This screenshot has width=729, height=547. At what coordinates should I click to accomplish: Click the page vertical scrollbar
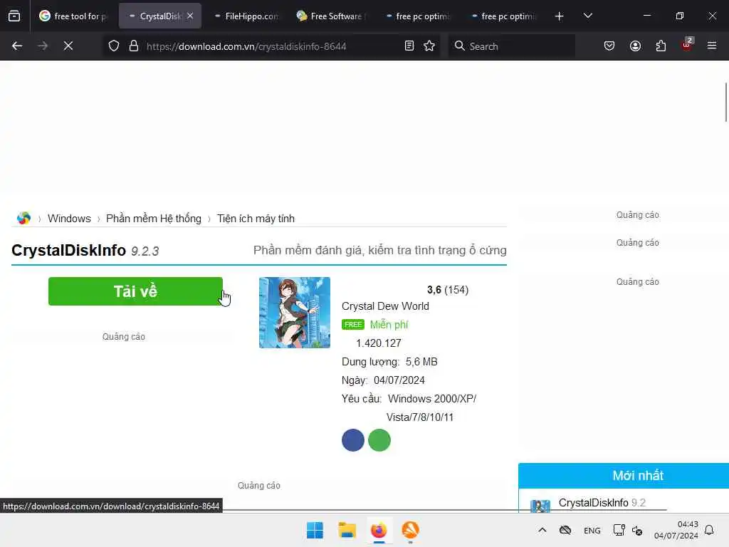coord(725,103)
